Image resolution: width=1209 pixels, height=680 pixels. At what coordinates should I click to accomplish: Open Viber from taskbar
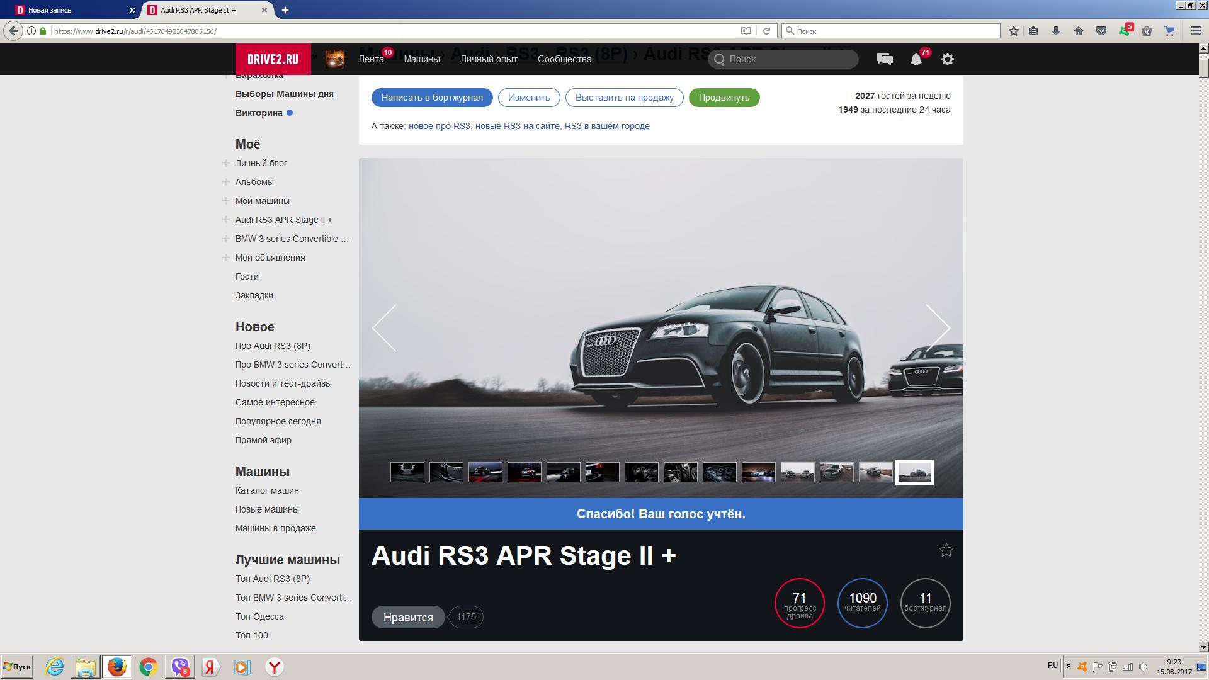coord(179,667)
